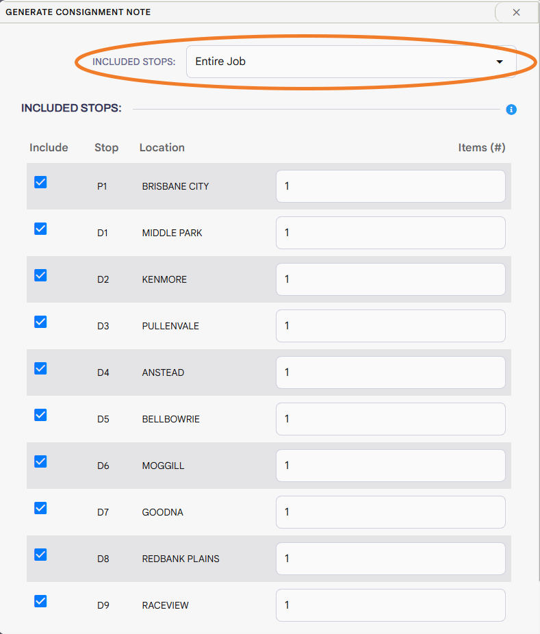540x634 pixels.
Task: Click the MOGGILL location text
Action: [163, 466]
